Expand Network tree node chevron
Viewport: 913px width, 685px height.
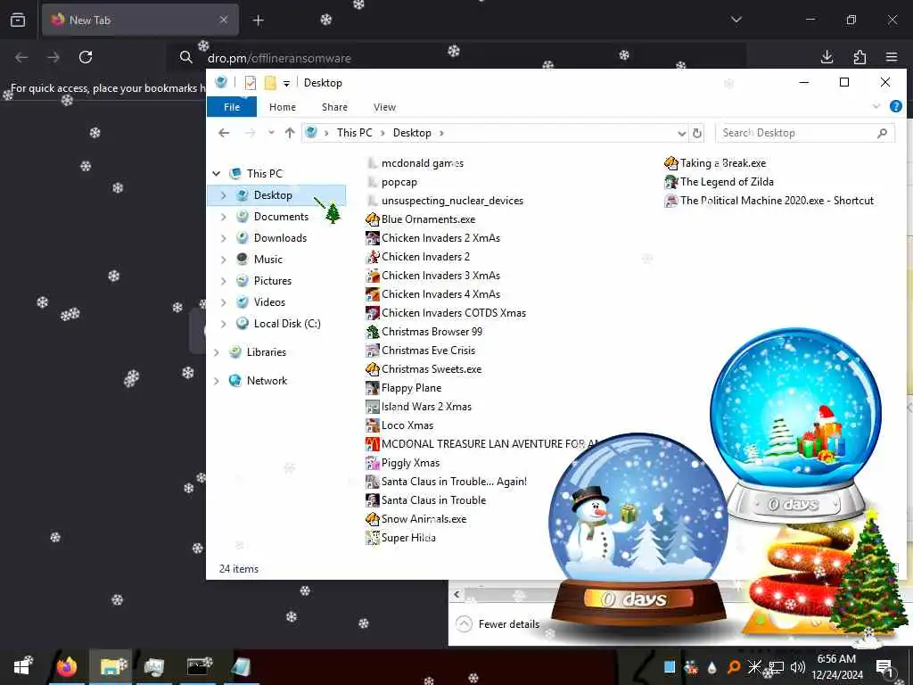pos(217,381)
